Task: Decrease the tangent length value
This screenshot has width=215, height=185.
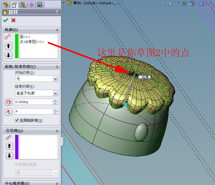Action: 55,113
